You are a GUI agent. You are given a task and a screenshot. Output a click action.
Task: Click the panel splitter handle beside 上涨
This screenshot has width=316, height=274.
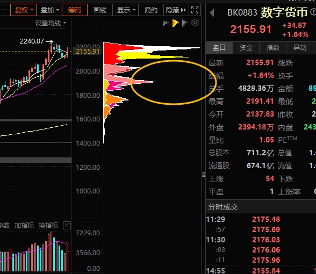point(203,175)
